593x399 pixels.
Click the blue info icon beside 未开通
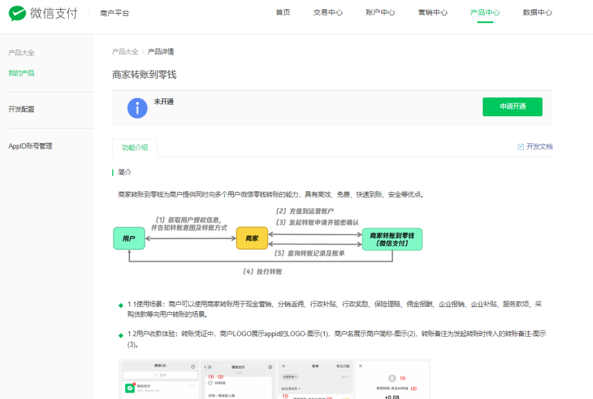(x=137, y=108)
